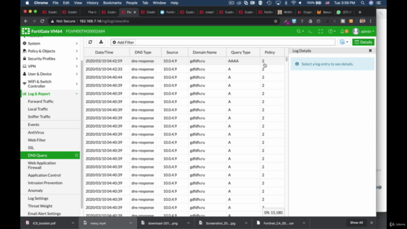
Task: Click the refresh log icon
Action: pyautogui.click(x=90, y=42)
